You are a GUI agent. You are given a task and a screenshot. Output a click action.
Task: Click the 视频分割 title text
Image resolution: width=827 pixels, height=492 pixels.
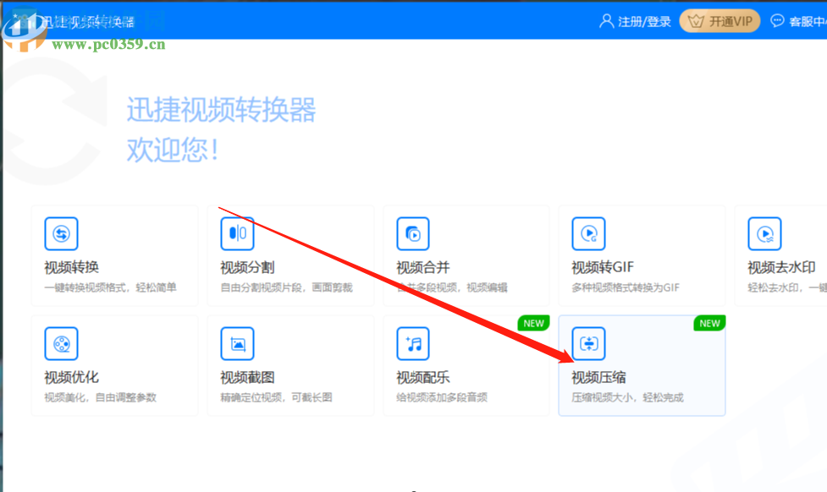(x=247, y=267)
